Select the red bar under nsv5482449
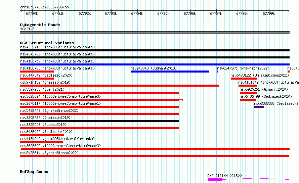Image resolution: width=299 pixels, height=183 pixels. pos(99,114)
